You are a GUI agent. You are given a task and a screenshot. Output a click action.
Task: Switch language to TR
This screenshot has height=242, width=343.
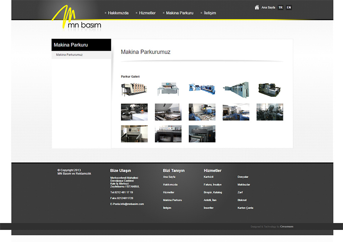pyautogui.click(x=281, y=7)
